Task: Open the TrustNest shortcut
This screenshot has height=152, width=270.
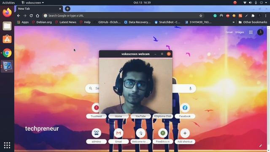Action: (96, 111)
